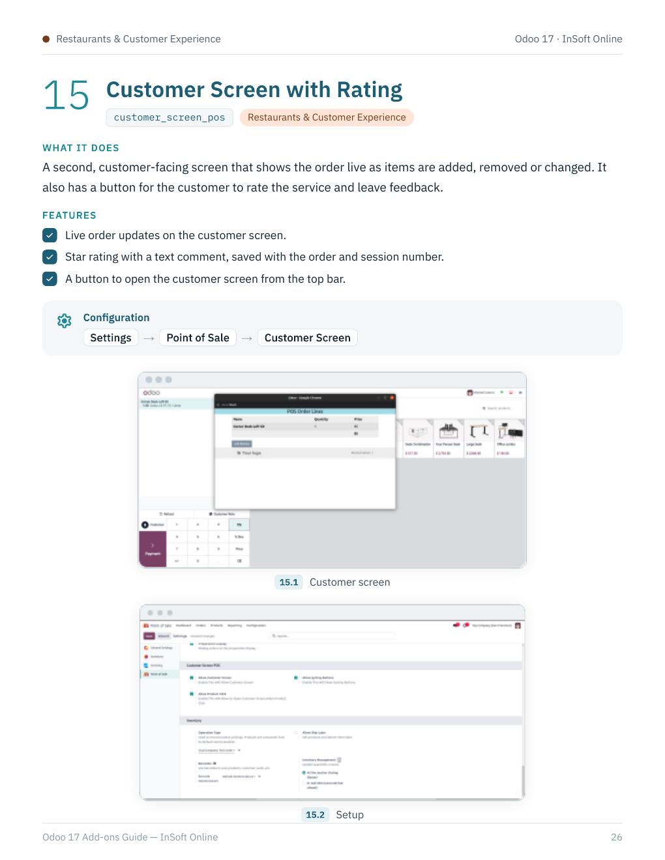Screen dimensions: 665x860
Task: Click the checkmark icon beside Star rating feature
Action: pos(50,257)
